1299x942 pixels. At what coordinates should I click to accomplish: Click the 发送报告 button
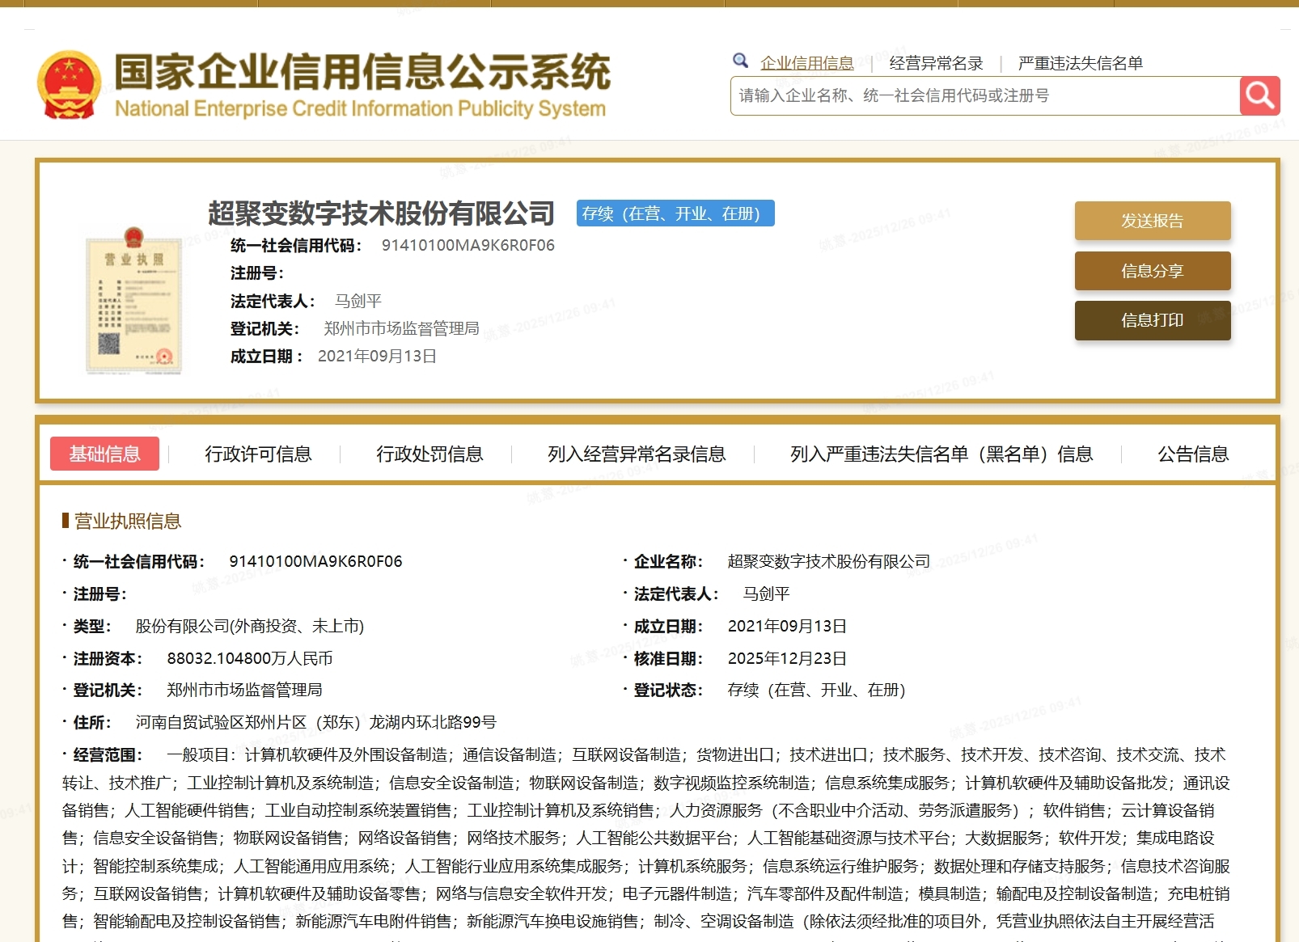[1152, 220]
